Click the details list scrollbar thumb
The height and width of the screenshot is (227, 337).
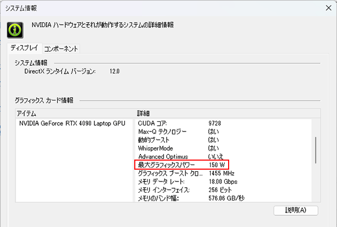pos(316,150)
